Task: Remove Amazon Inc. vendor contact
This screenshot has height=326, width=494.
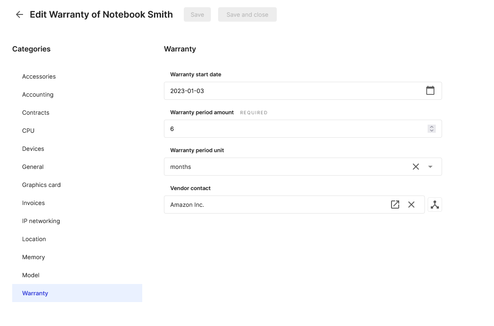Action: click(x=411, y=205)
